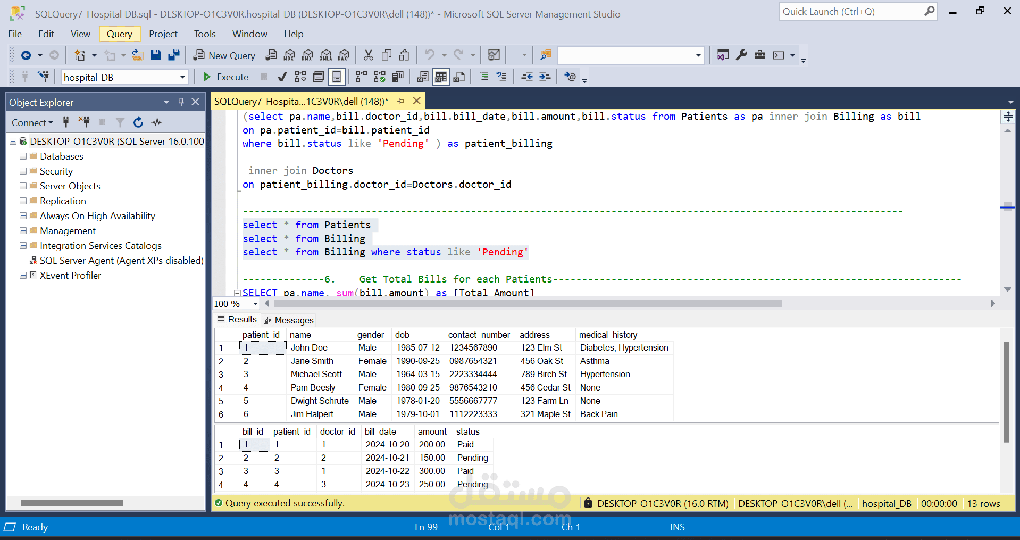This screenshot has width=1020, height=540.
Task: Close the SQLQuery7 query tab
Action: [417, 101]
